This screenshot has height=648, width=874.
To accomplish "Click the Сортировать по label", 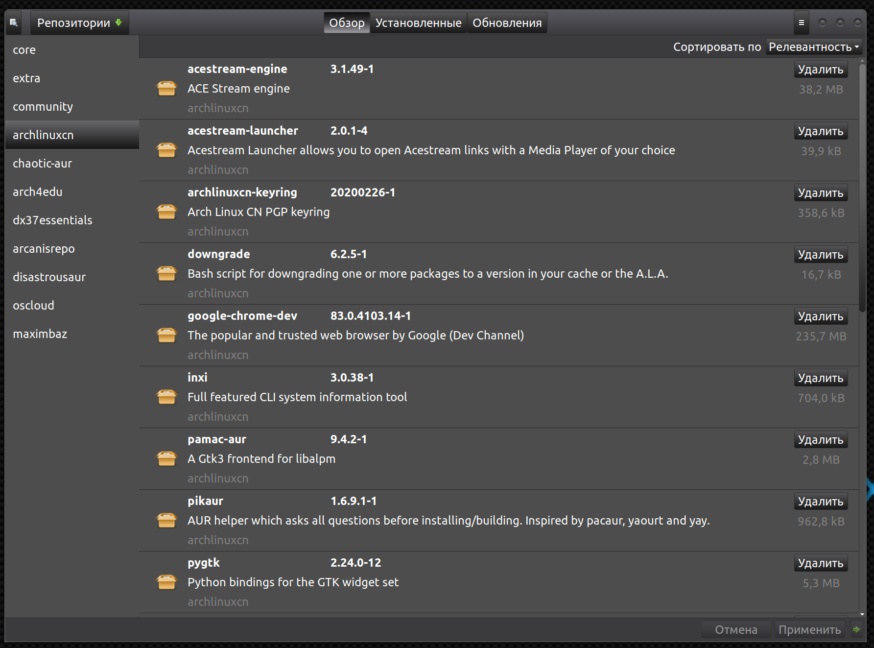I will point(717,47).
